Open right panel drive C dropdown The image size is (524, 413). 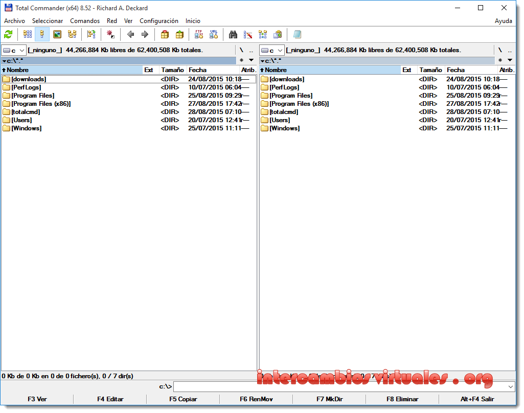(x=272, y=51)
